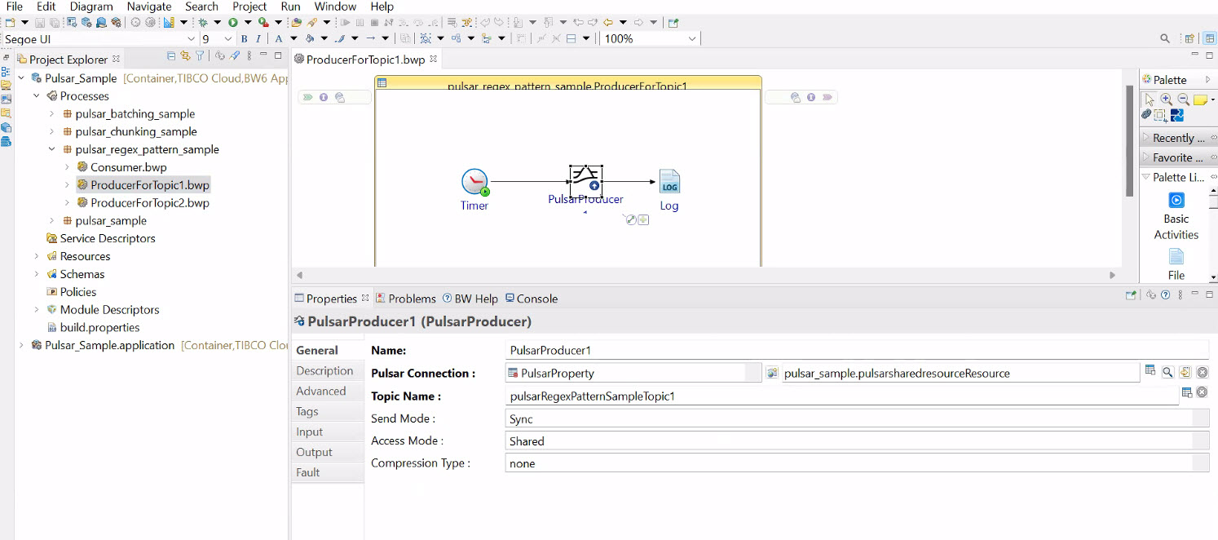Toggle Link with Editor in Project Explorer
The image size is (1218, 540).
[185, 56]
